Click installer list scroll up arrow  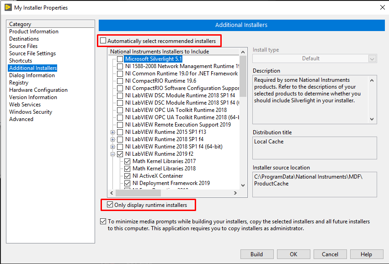coord(243,52)
